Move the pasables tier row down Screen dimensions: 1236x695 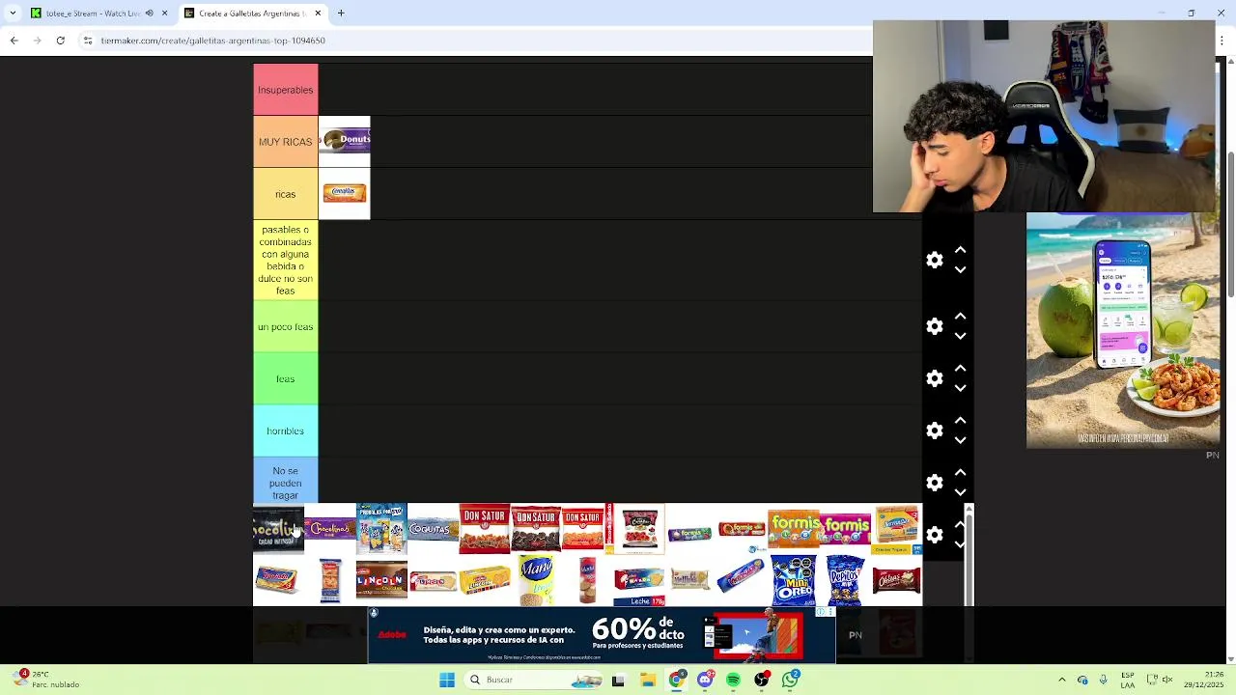click(x=960, y=270)
